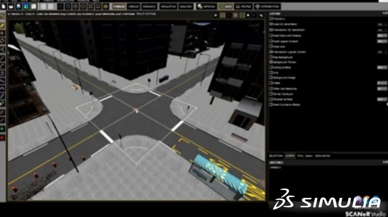The height and width of the screenshot is (217, 388).
Task: Toggle the Grid layer checkbox
Action: (271, 73)
